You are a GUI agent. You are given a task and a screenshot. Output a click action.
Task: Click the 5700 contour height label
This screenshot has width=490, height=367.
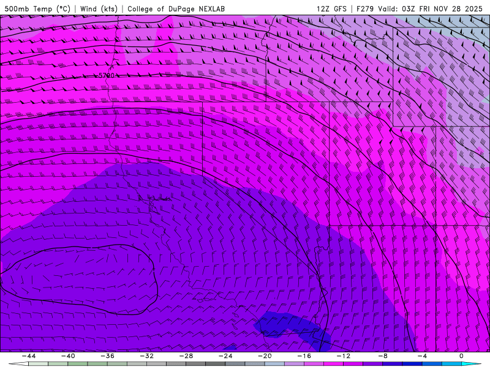[107, 75]
